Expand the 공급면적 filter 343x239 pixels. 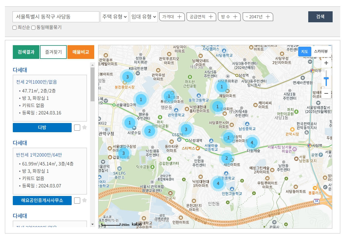pos(201,17)
